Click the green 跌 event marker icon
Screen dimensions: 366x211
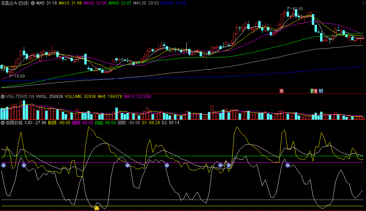[312, 91]
